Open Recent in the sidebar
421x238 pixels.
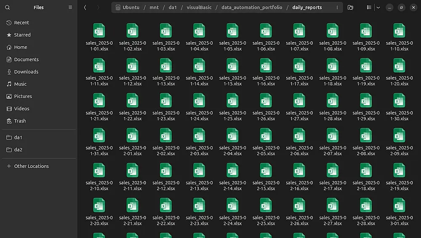click(x=39, y=23)
